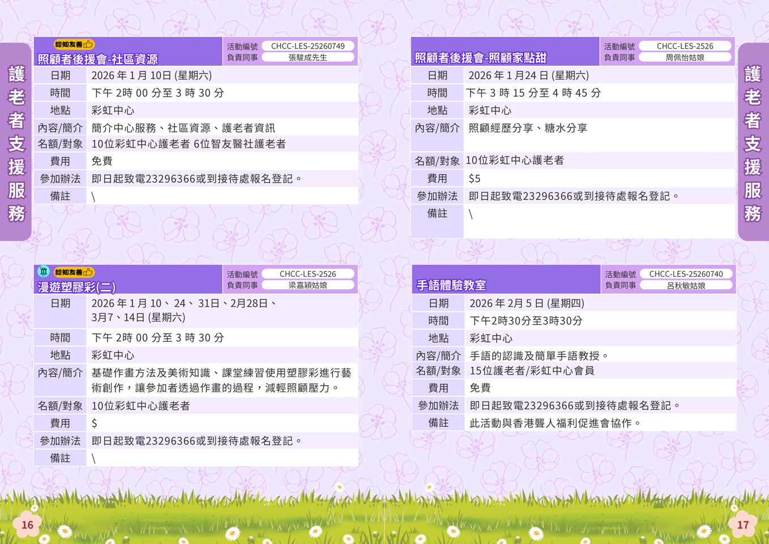Select the left 護老者支援服務 side tab
The image size is (769, 544).
[x=16, y=143]
